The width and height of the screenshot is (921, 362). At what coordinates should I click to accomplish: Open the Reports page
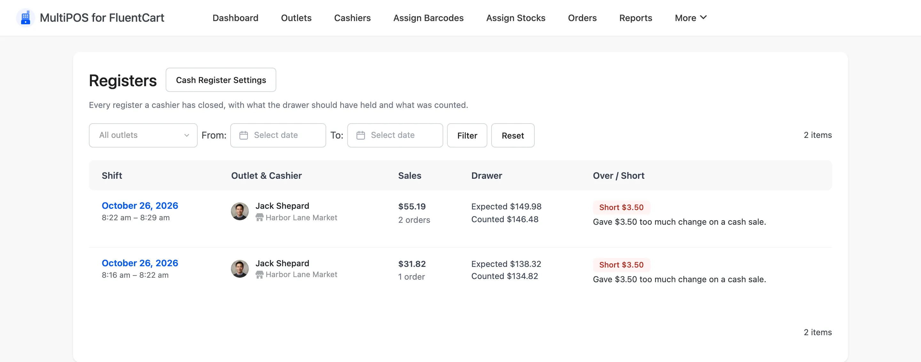[635, 18]
